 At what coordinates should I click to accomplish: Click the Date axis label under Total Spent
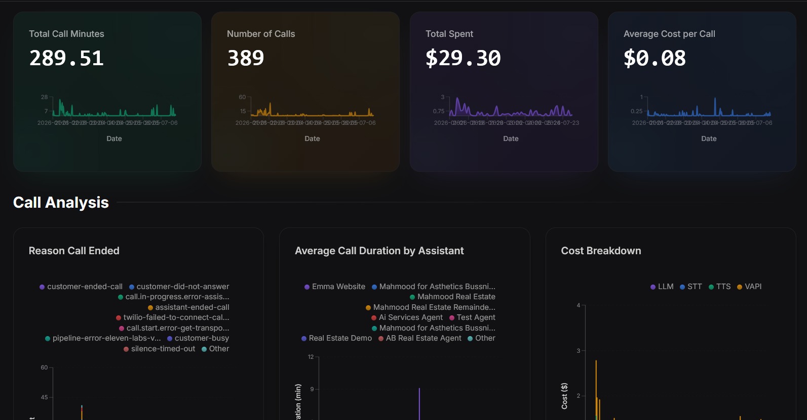[511, 138]
